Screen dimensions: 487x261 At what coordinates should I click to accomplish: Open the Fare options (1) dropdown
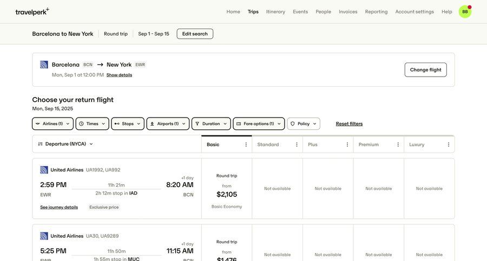[259, 123]
